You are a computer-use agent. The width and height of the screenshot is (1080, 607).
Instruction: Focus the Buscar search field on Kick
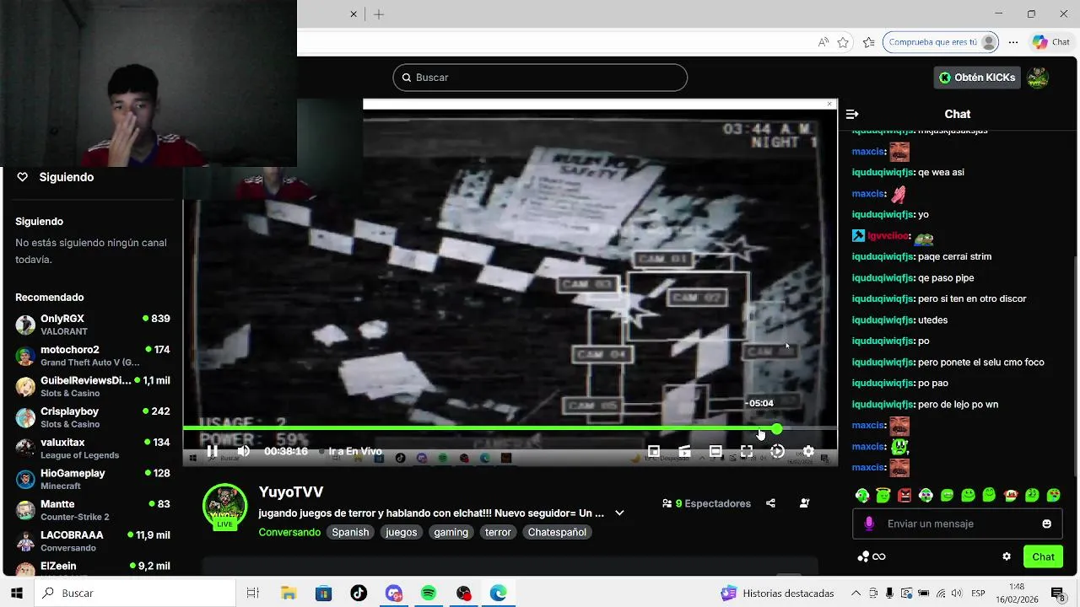click(x=540, y=78)
